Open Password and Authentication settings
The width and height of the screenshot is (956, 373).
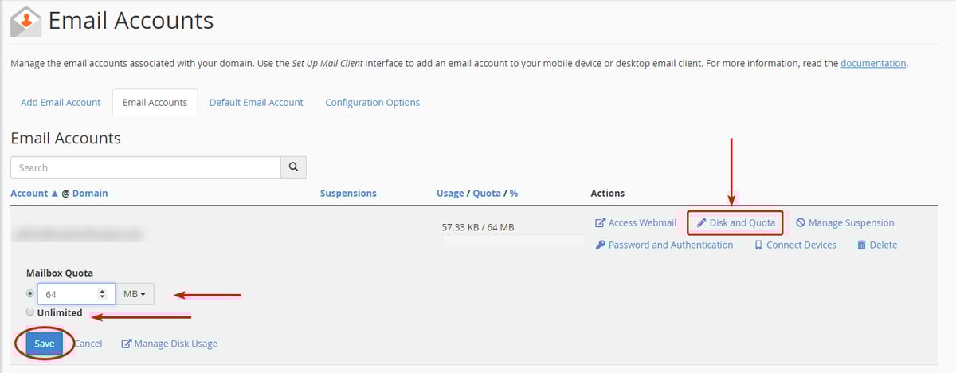(664, 245)
